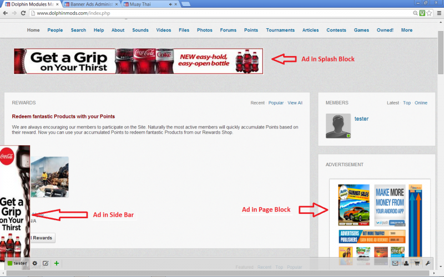Screen dimensions: 444x277
Task: Reload the page with the refresh icon
Action: tap(23, 13)
